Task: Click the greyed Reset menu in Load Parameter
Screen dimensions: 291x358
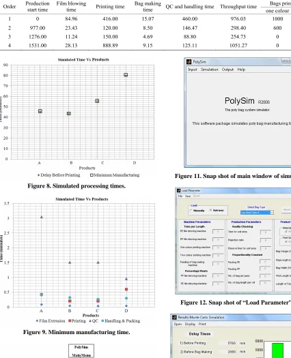Action: click(196, 196)
